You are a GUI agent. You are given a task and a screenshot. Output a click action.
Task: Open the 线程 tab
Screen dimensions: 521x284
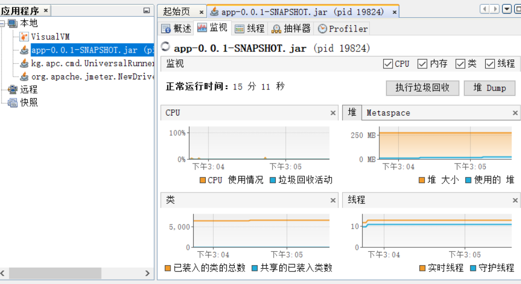click(250, 29)
